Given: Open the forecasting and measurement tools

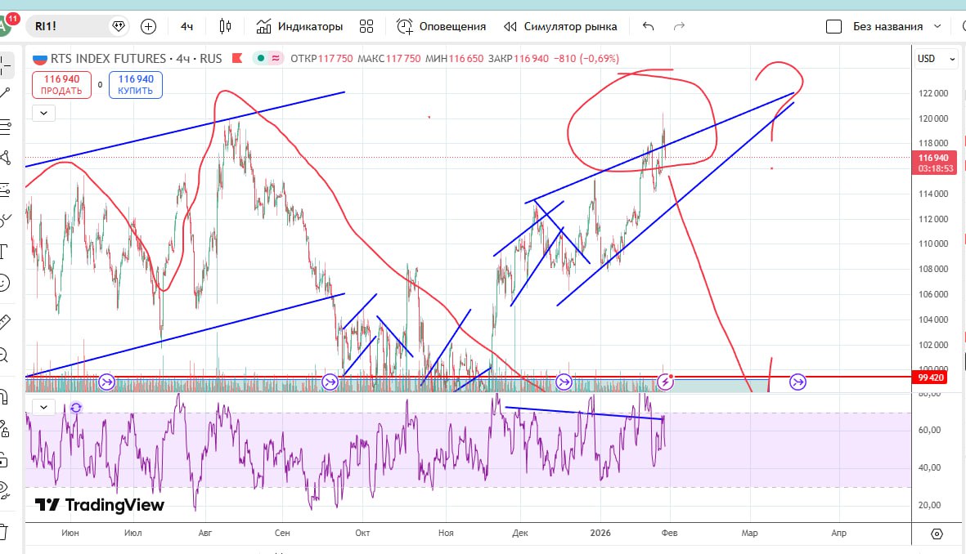Looking at the screenshot, I should click(x=5, y=189).
